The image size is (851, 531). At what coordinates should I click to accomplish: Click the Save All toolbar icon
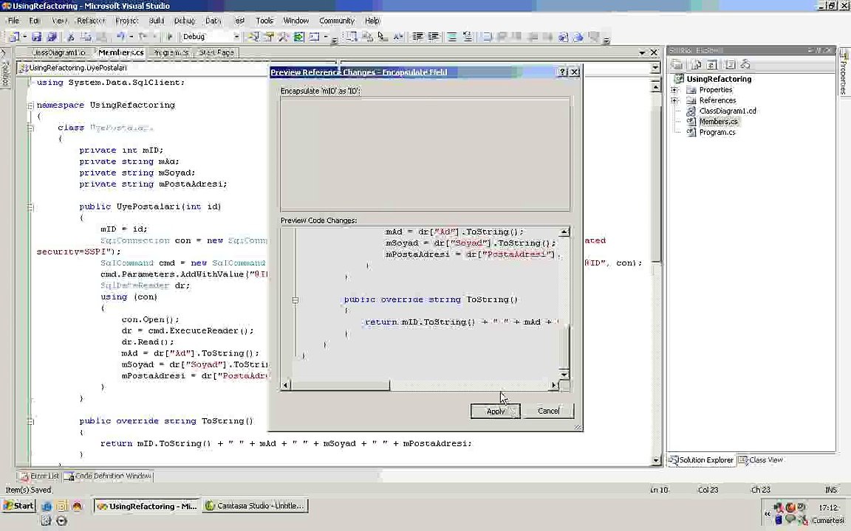tap(52, 37)
